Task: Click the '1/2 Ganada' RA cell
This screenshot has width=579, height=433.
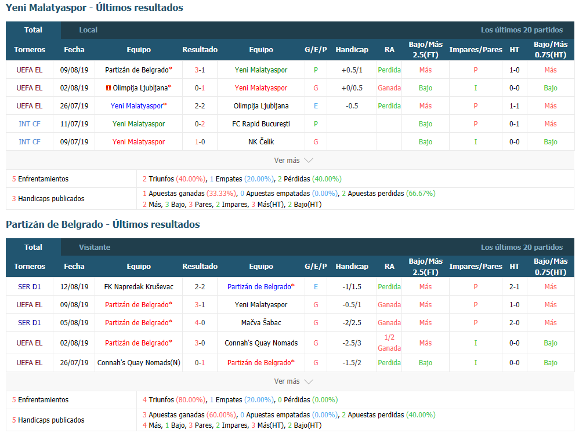Action: point(389,343)
